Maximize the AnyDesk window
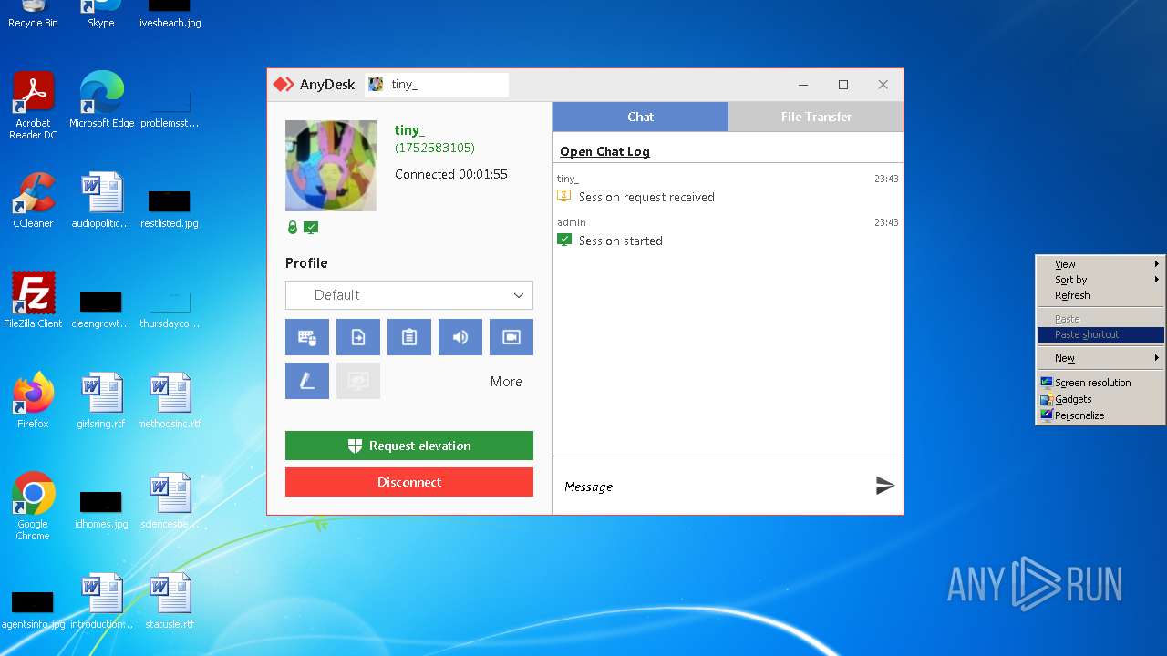Image resolution: width=1167 pixels, height=656 pixels. pos(843,85)
